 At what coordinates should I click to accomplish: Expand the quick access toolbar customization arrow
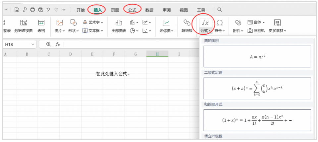click(64, 10)
